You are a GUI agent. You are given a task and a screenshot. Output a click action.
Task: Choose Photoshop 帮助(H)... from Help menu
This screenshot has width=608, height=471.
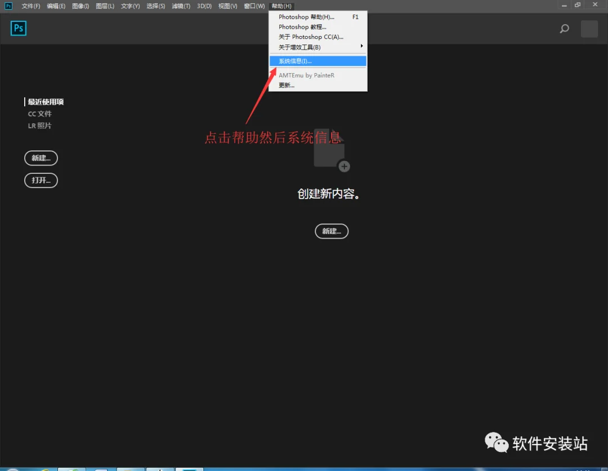click(318, 17)
